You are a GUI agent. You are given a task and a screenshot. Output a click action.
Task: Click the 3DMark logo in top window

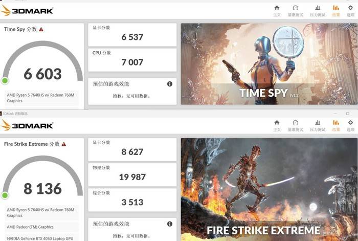[x=27, y=11]
